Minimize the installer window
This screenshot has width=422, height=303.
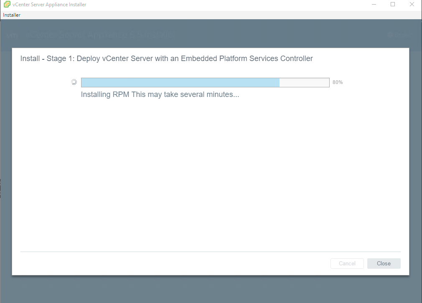click(x=374, y=4)
